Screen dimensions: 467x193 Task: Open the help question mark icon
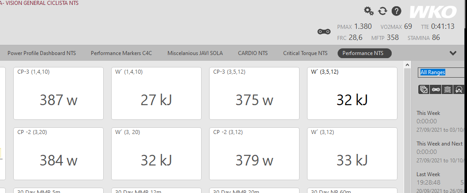pyautogui.click(x=397, y=12)
